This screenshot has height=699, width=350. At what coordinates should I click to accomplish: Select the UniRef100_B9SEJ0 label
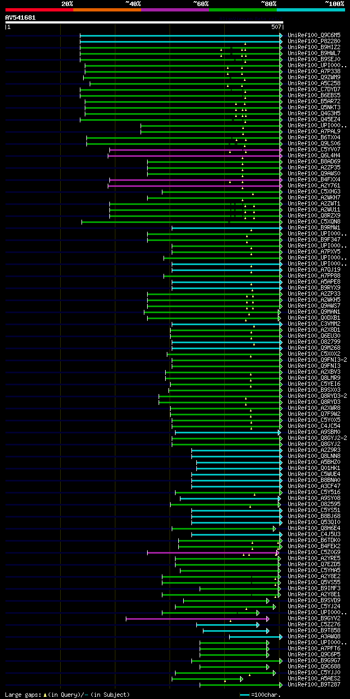point(314,60)
